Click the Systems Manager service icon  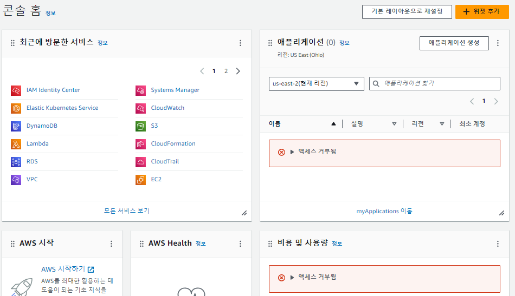click(x=140, y=90)
